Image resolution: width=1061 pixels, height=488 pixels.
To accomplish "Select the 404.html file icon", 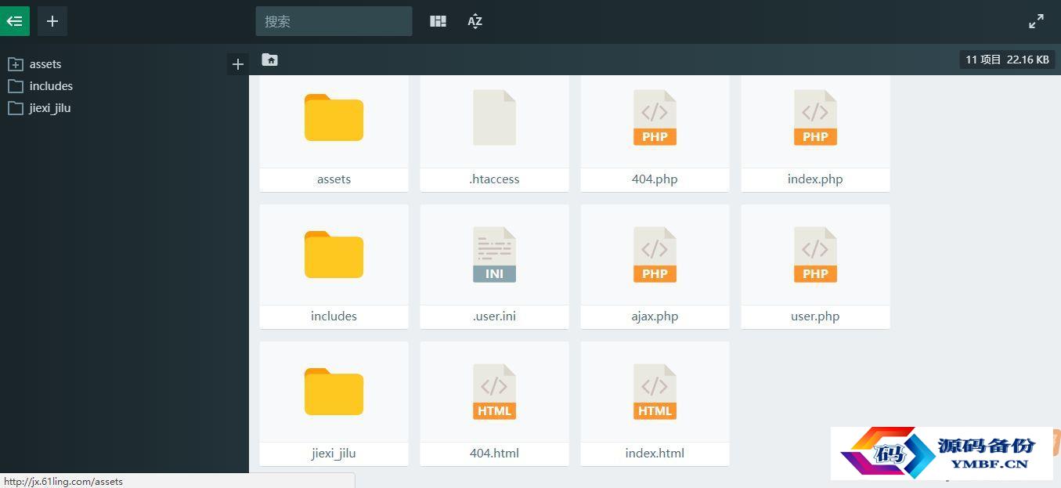I will 494,392.
